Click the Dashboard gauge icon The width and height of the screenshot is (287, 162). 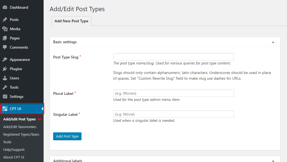(x=5, y=8)
